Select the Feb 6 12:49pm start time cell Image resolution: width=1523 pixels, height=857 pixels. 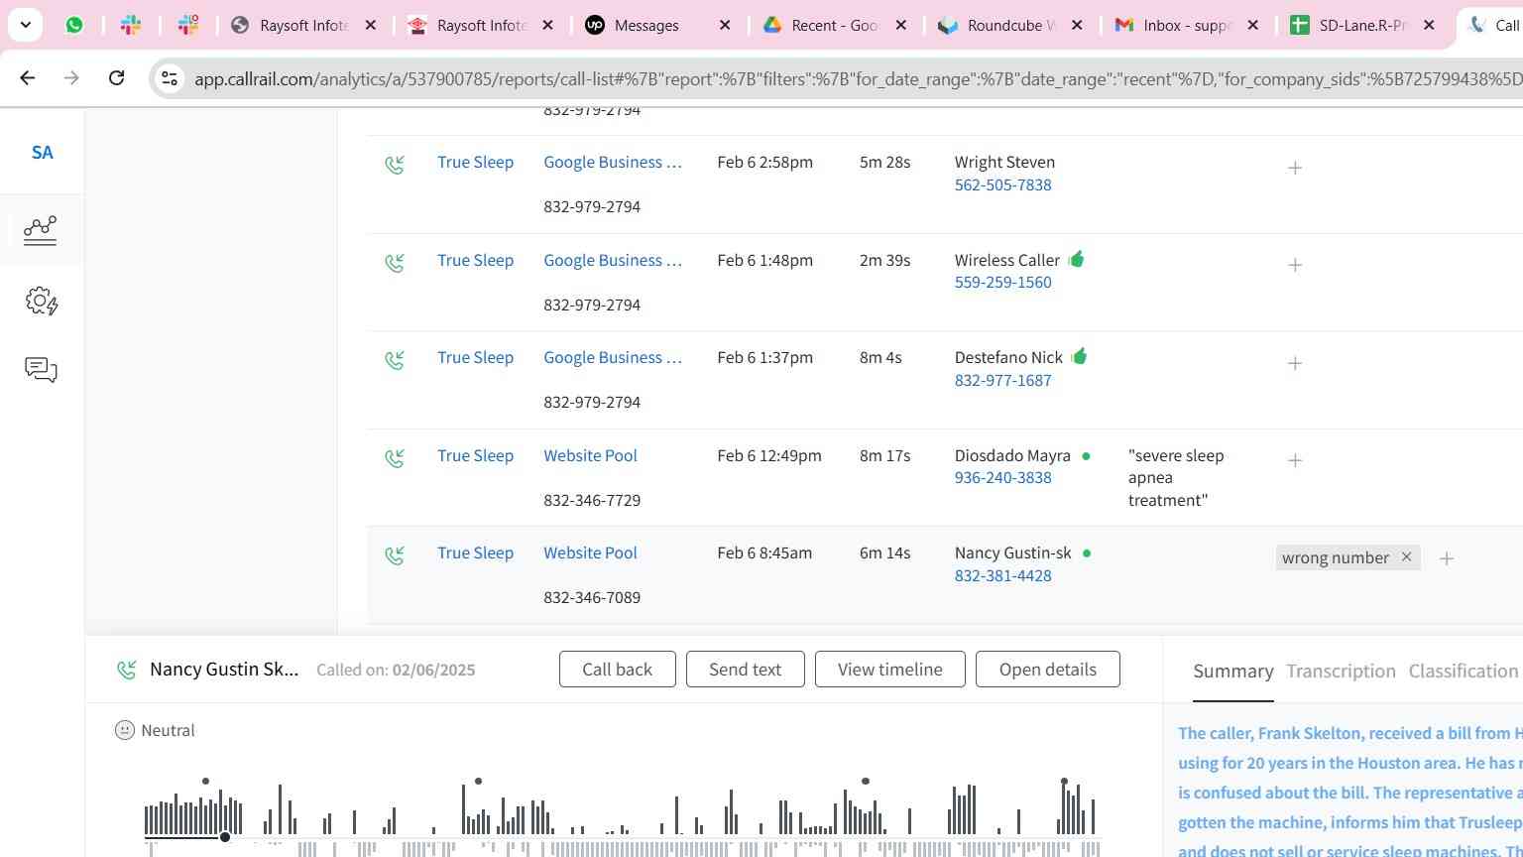[x=769, y=455]
